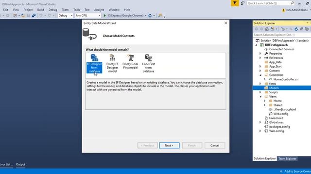Click the feedback icon beside Quick Launch
This screenshot has height=174, width=311.
click(243, 3)
